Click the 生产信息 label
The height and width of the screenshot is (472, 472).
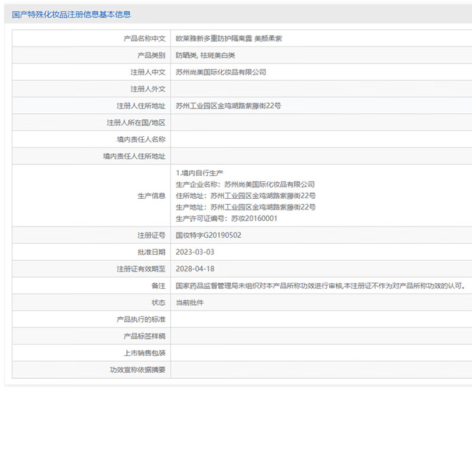point(152,196)
